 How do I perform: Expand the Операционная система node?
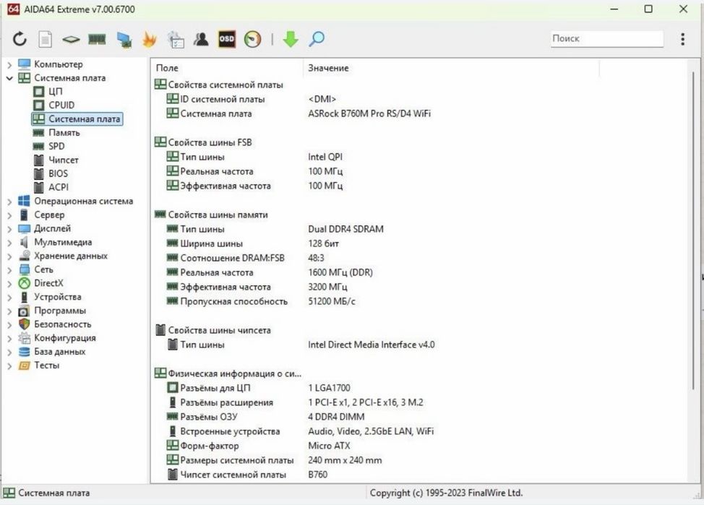tap(9, 202)
